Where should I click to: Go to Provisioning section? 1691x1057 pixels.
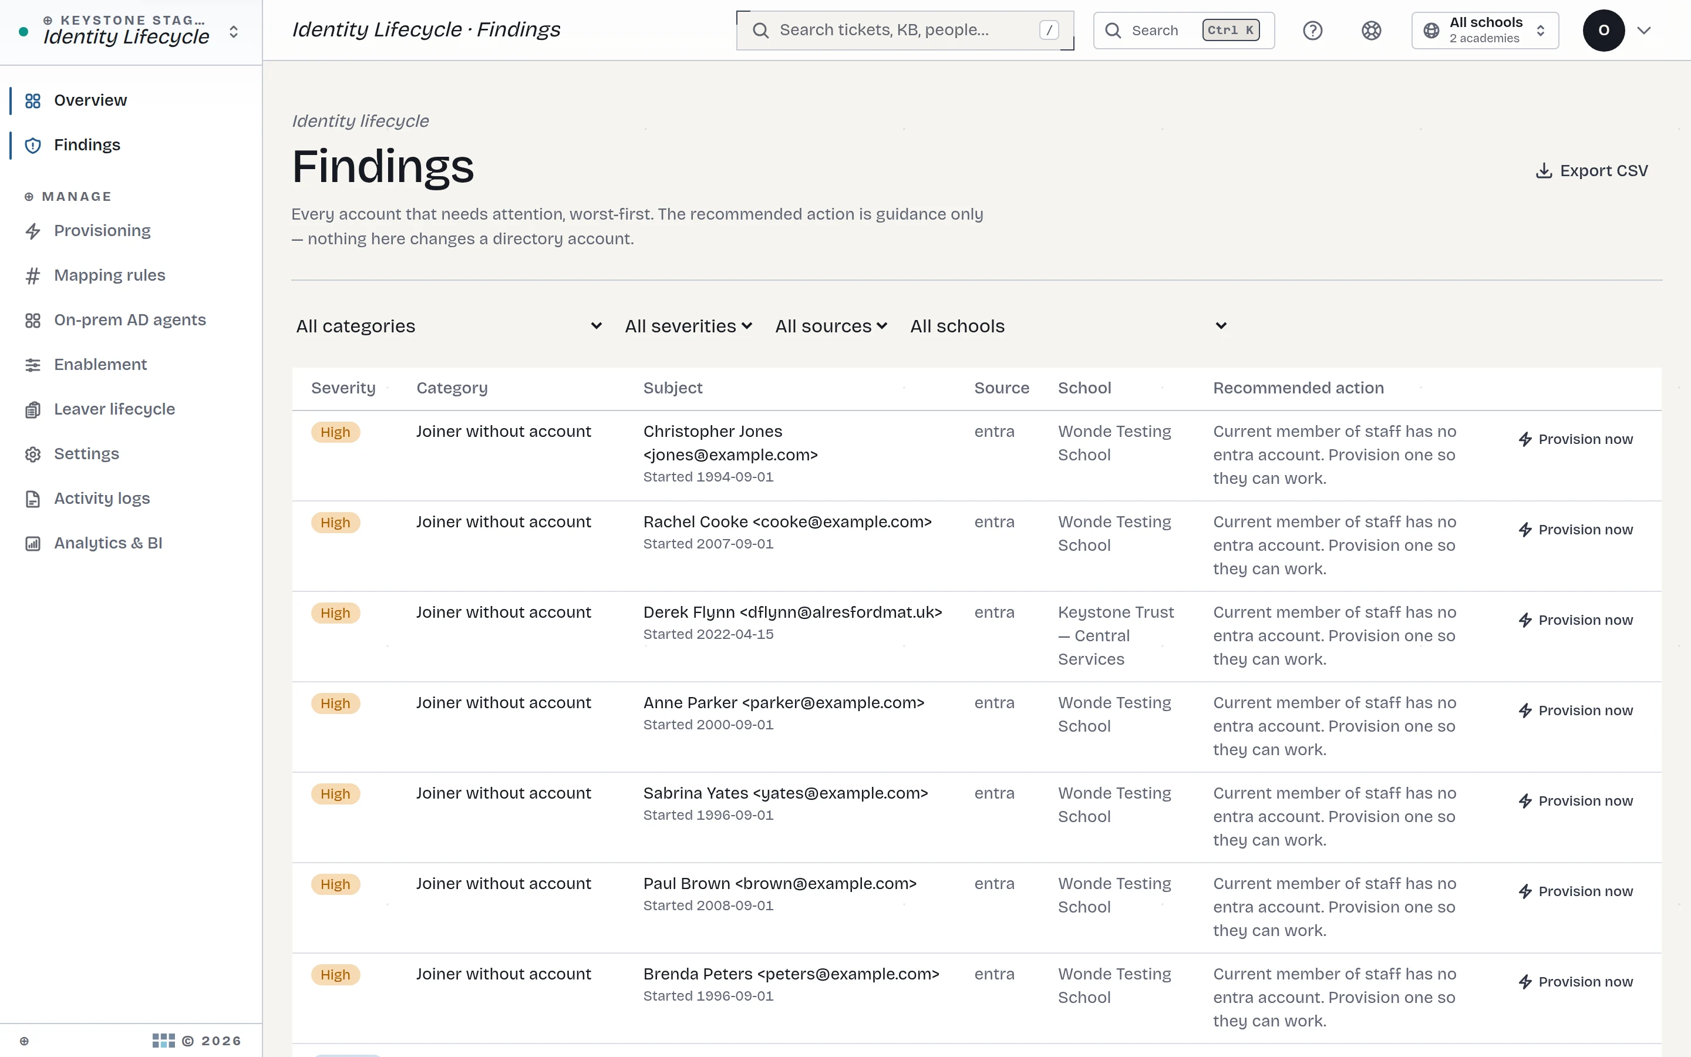coord(131,231)
